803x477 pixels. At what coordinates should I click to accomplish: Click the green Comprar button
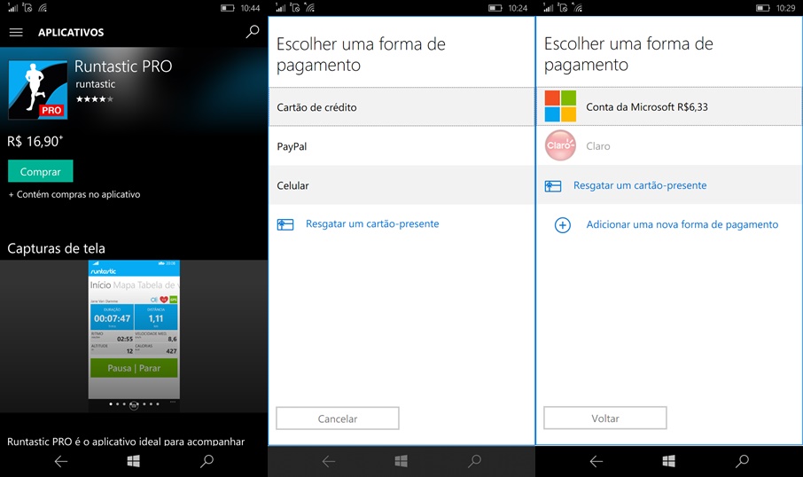(x=41, y=172)
